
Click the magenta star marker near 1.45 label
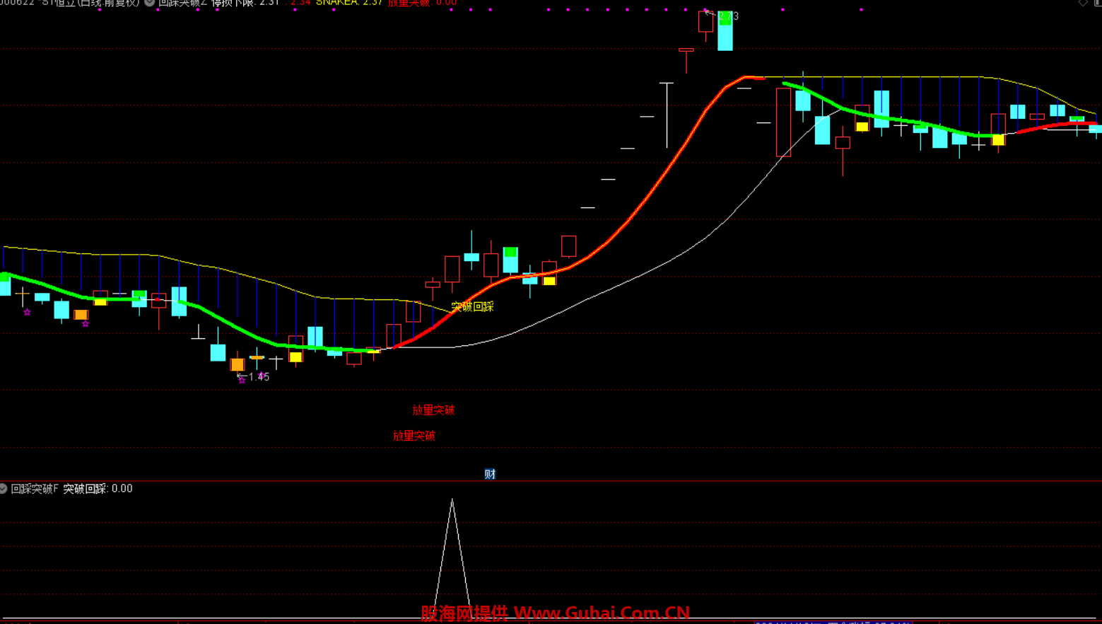click(242, 380)
